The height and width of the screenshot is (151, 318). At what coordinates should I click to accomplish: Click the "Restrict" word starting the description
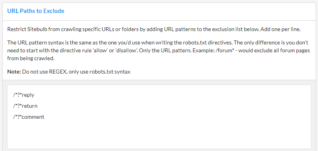point(17,29)
